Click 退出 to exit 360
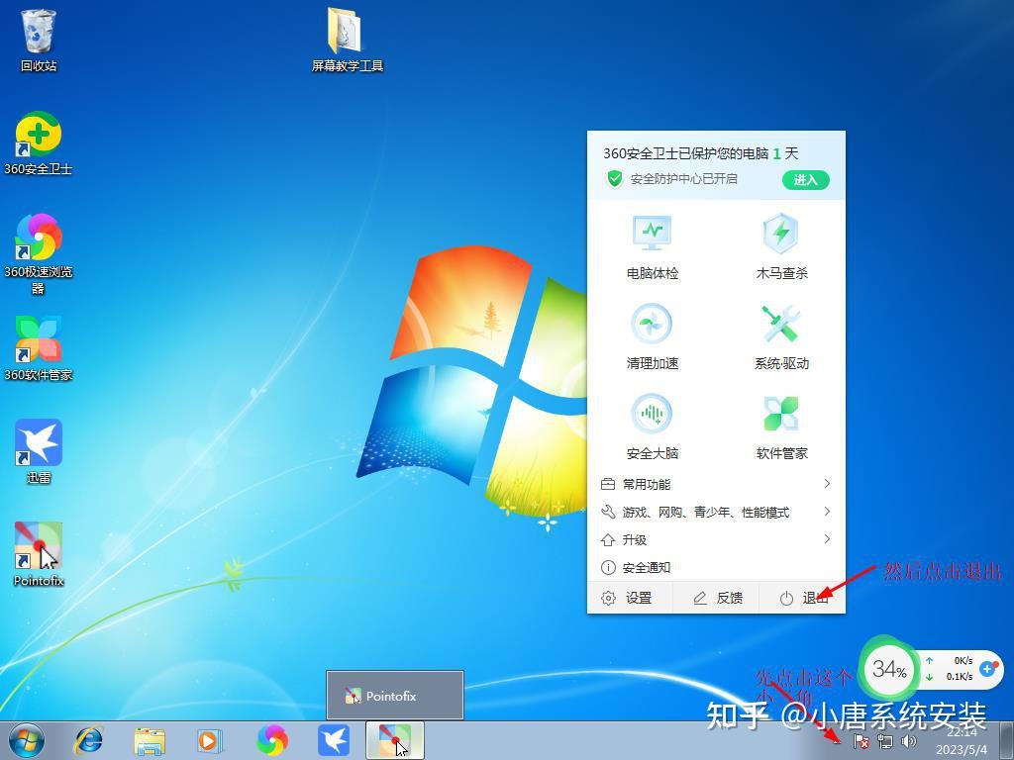Screen dimensions: 1014x760 click(803, 598)
